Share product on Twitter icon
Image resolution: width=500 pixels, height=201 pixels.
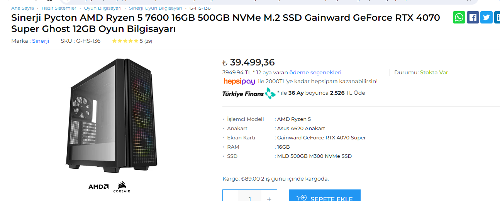point(486,17)
